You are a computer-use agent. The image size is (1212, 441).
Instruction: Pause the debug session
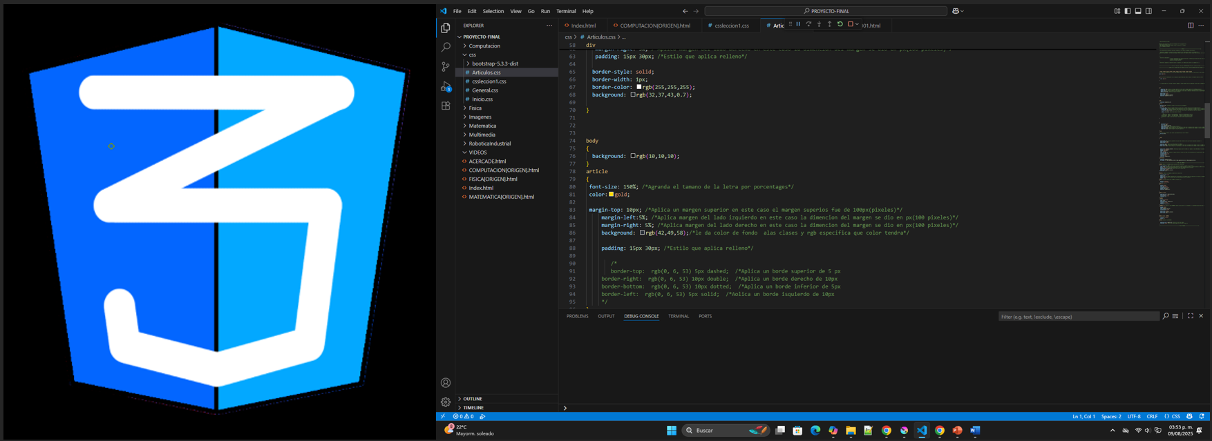point(798,25)
